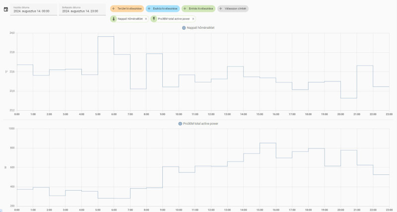Click the thermometer icon on Nappali hőmérséklet chip
397x212 pixels.
(x=114, y=19)
